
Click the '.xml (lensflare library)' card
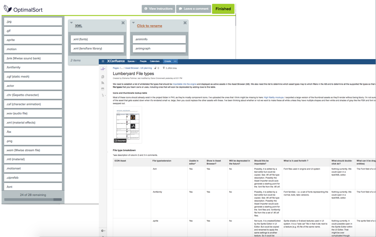97,48
